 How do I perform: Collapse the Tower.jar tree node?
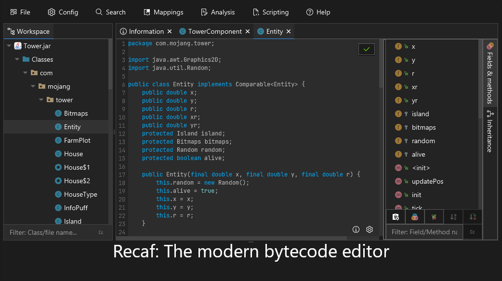click(x=9, y=46)
